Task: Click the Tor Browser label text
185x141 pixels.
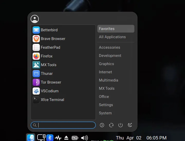Action: coord(51,82)
